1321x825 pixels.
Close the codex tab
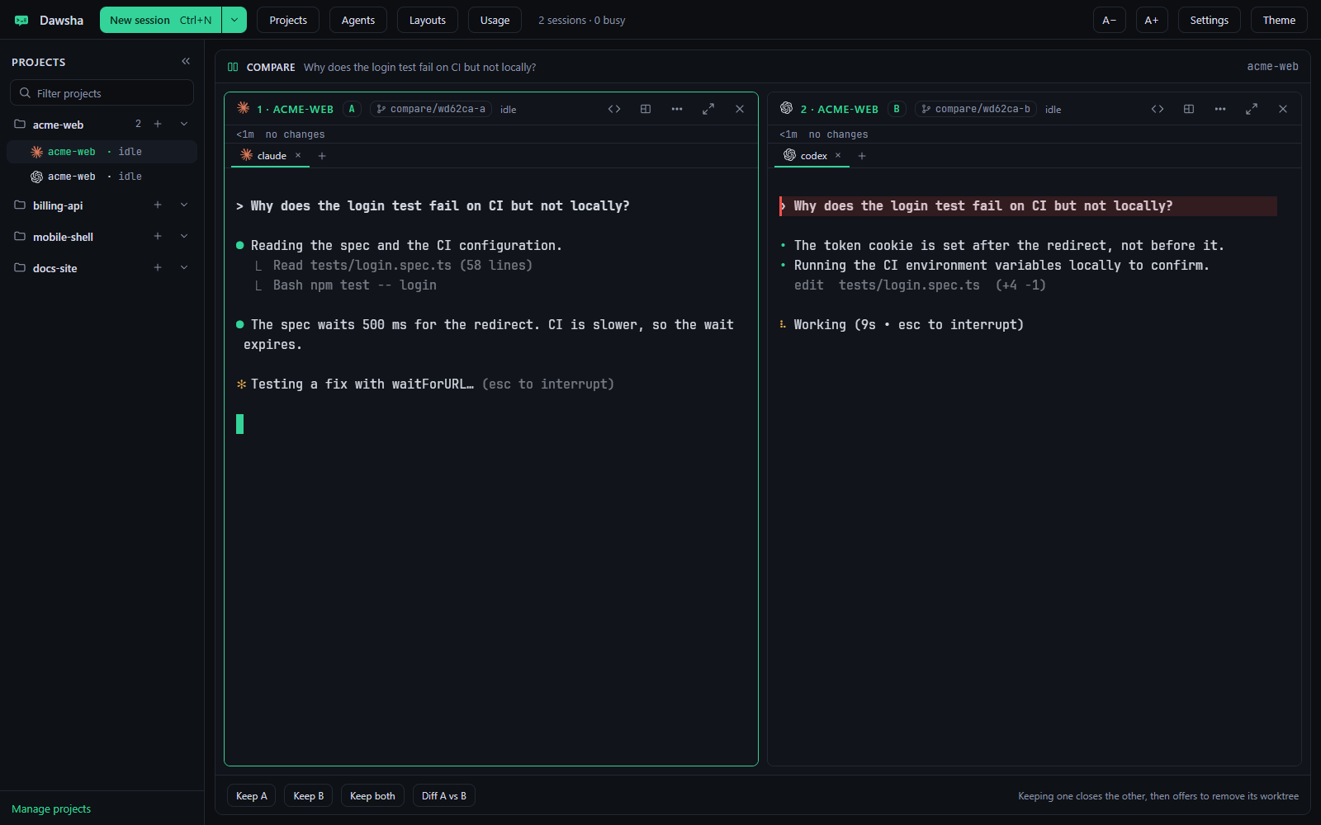tap(838, 155)
